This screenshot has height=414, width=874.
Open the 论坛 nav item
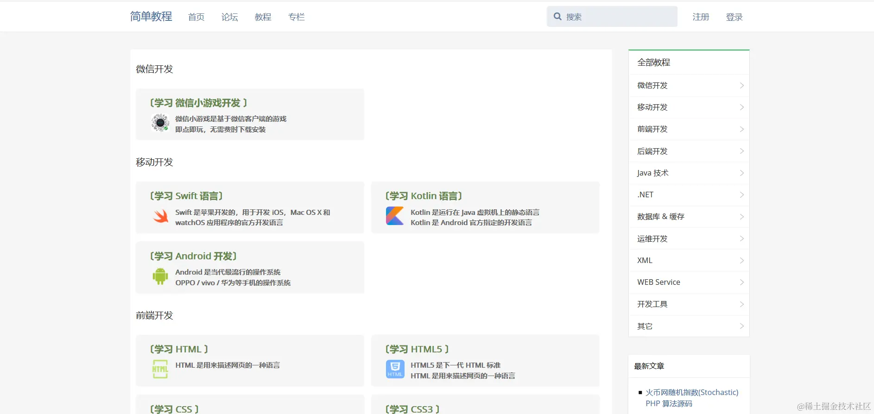coord(229,17)
